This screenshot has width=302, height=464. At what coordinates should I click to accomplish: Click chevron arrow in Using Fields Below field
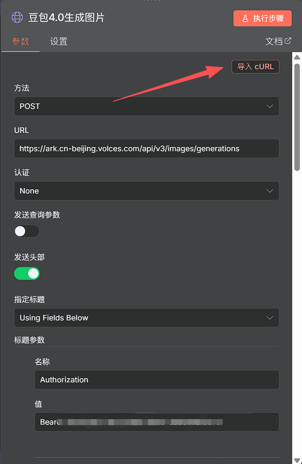click(x=270, y=318)
